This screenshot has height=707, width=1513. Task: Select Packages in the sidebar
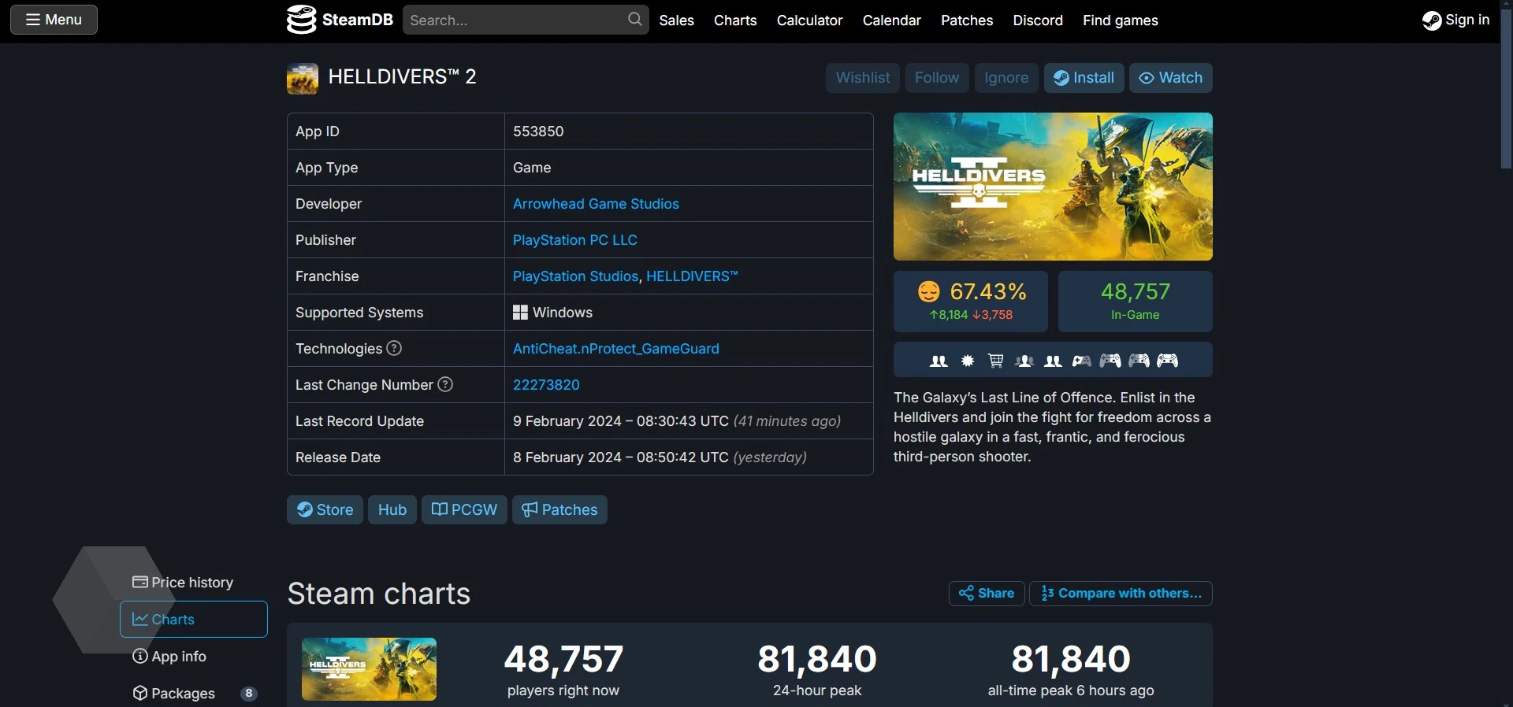193,694
